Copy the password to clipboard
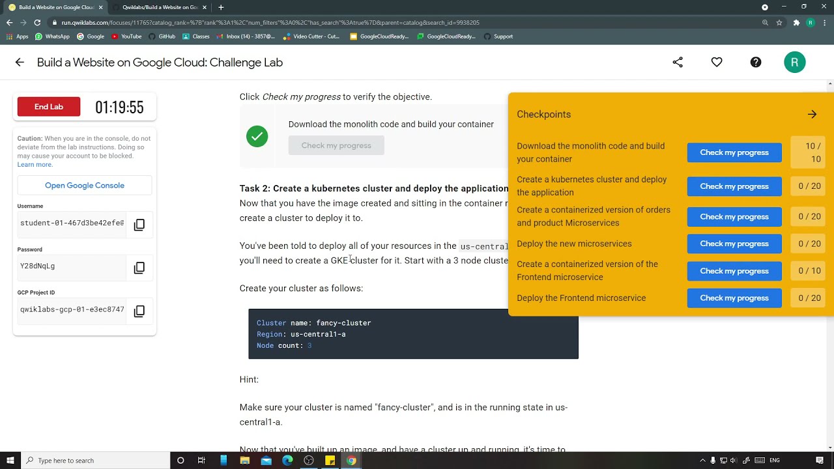 139,268
